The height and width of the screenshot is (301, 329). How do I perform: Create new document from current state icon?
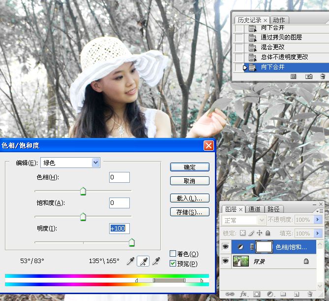point(293,76)
